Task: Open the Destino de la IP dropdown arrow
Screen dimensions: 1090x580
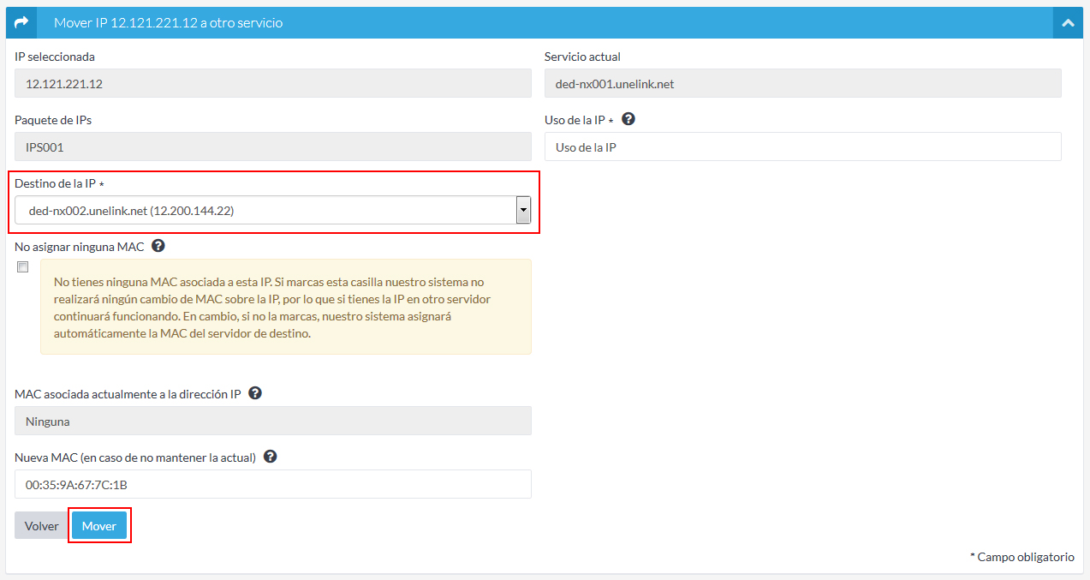Action: tap(522, 210)
